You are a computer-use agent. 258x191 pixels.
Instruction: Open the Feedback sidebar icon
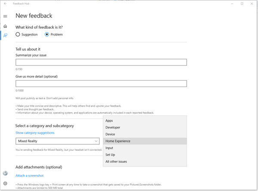(x=5, y=36)
